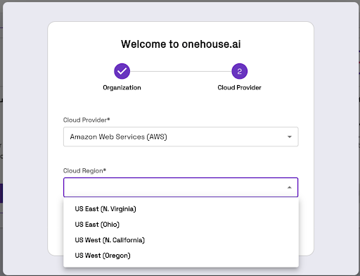Choose US West (Oregon) region

pos(181,256)
